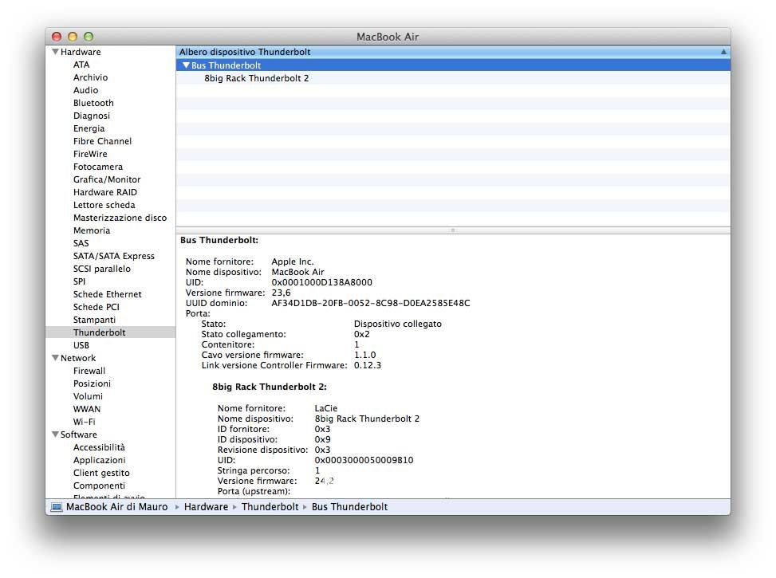
Task: Open Wi-Fi under Network
Action: tap(85, 422)
